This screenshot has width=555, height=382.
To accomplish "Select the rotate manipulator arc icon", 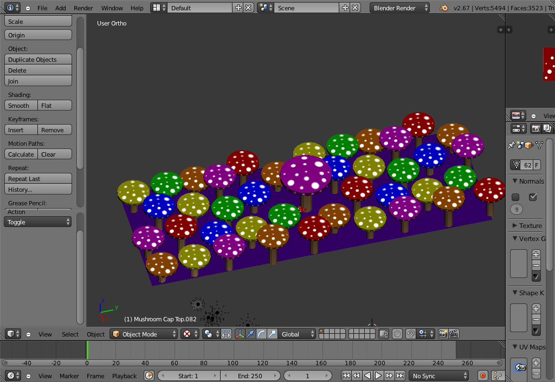I will pos(261,334).
